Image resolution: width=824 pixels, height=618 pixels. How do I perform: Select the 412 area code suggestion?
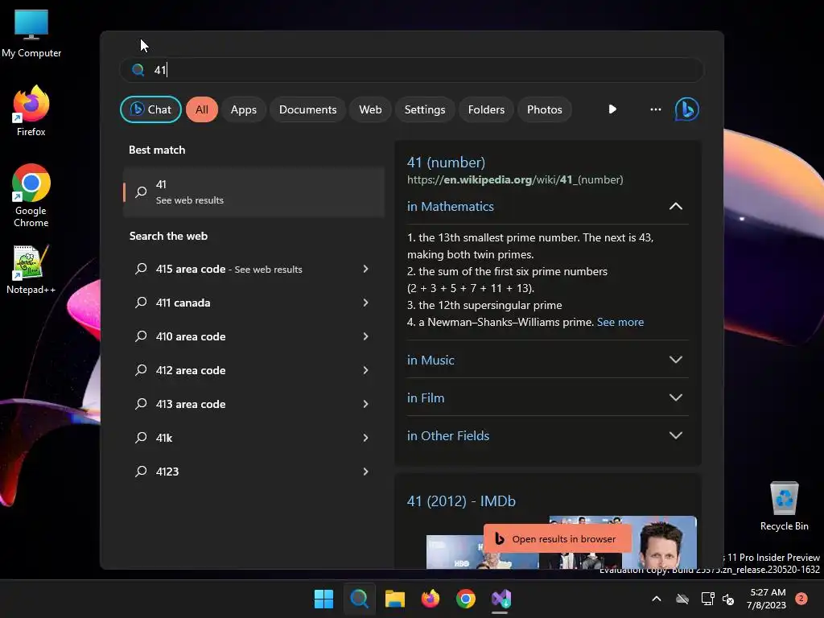coord(253,370)
